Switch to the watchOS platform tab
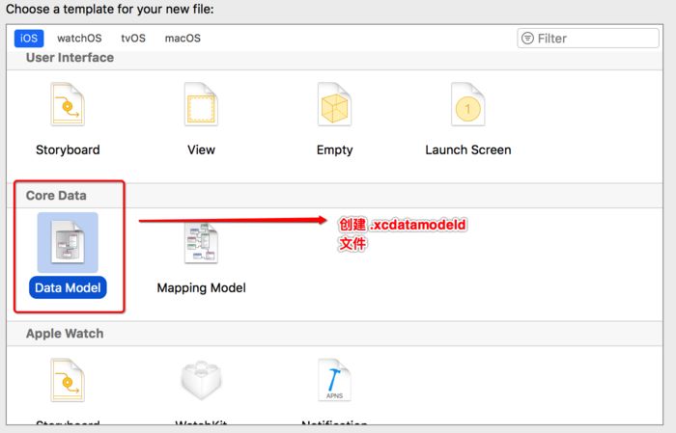 [79, 39]
